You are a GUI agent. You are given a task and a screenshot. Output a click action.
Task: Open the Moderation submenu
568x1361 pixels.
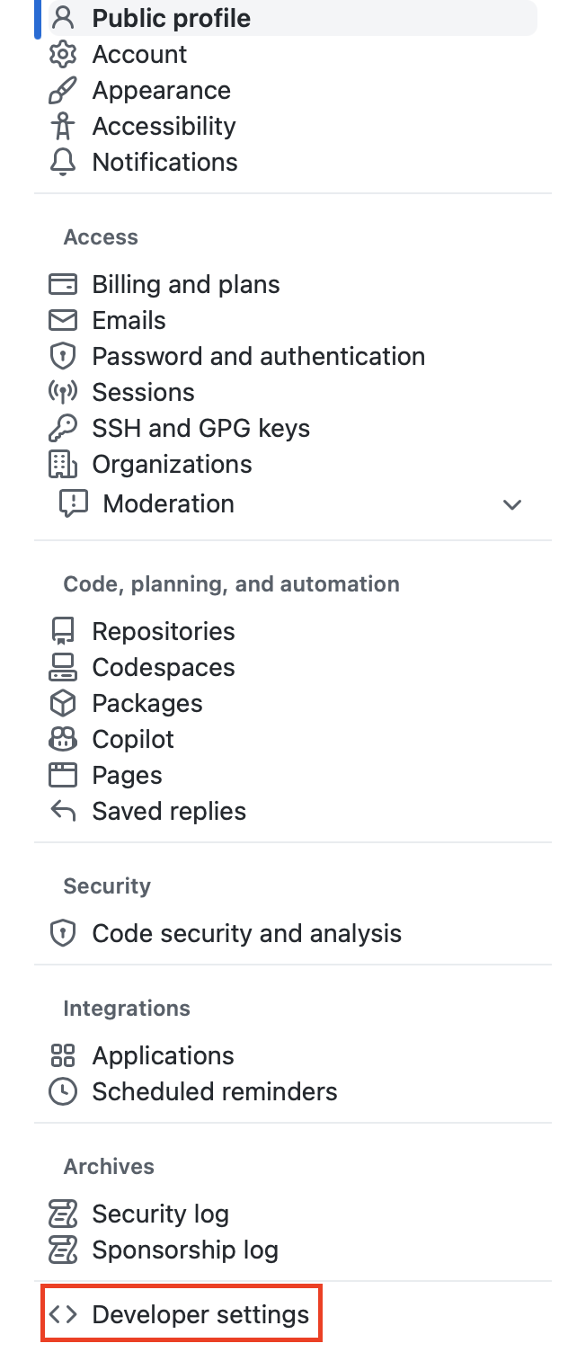tap(168, 504)
